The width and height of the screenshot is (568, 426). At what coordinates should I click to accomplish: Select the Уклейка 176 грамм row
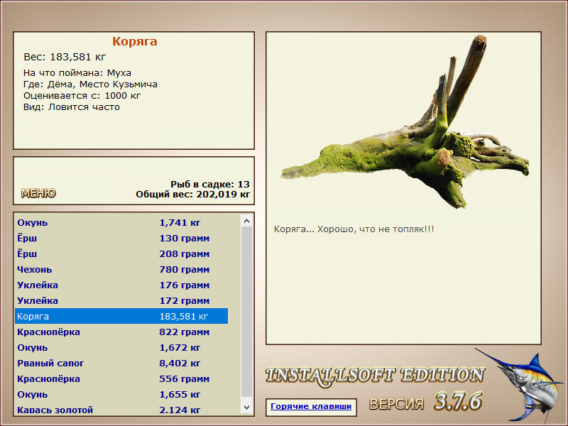coord(121,285)
